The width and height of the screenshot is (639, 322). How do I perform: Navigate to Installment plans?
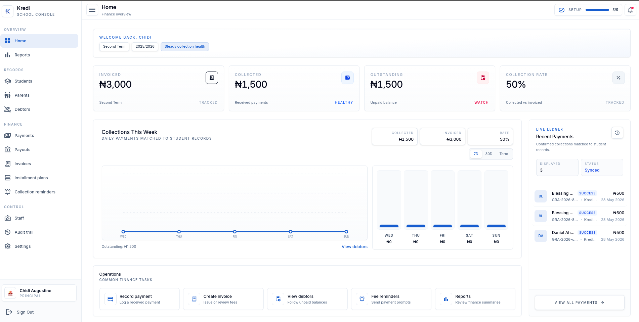[x=39, y=178]
